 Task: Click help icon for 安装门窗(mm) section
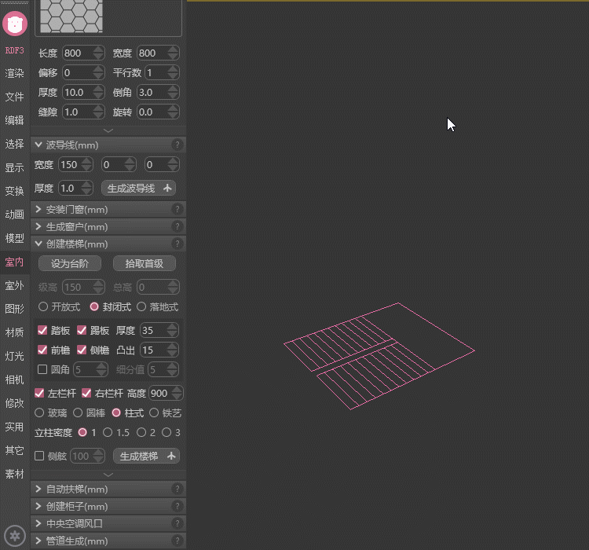coord(177,210)
